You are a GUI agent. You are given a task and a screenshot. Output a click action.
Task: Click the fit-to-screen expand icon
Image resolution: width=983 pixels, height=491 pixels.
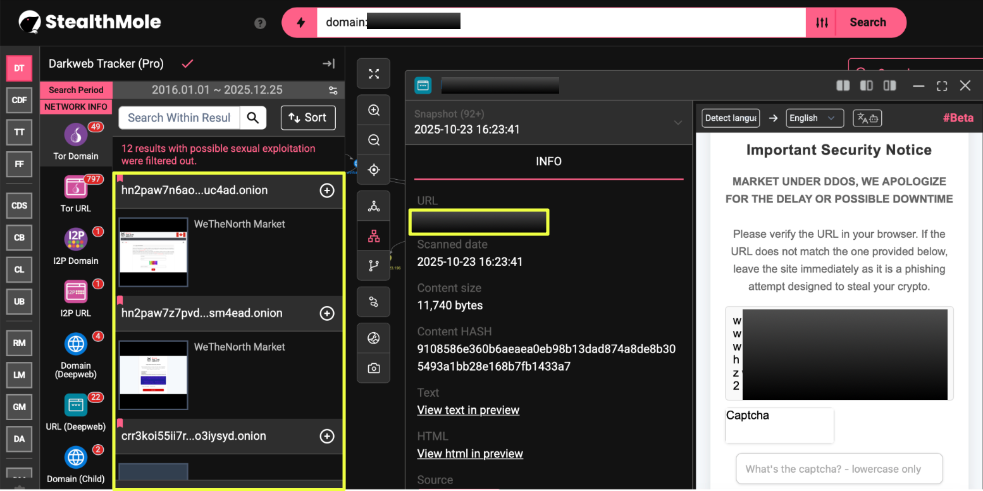374,74
